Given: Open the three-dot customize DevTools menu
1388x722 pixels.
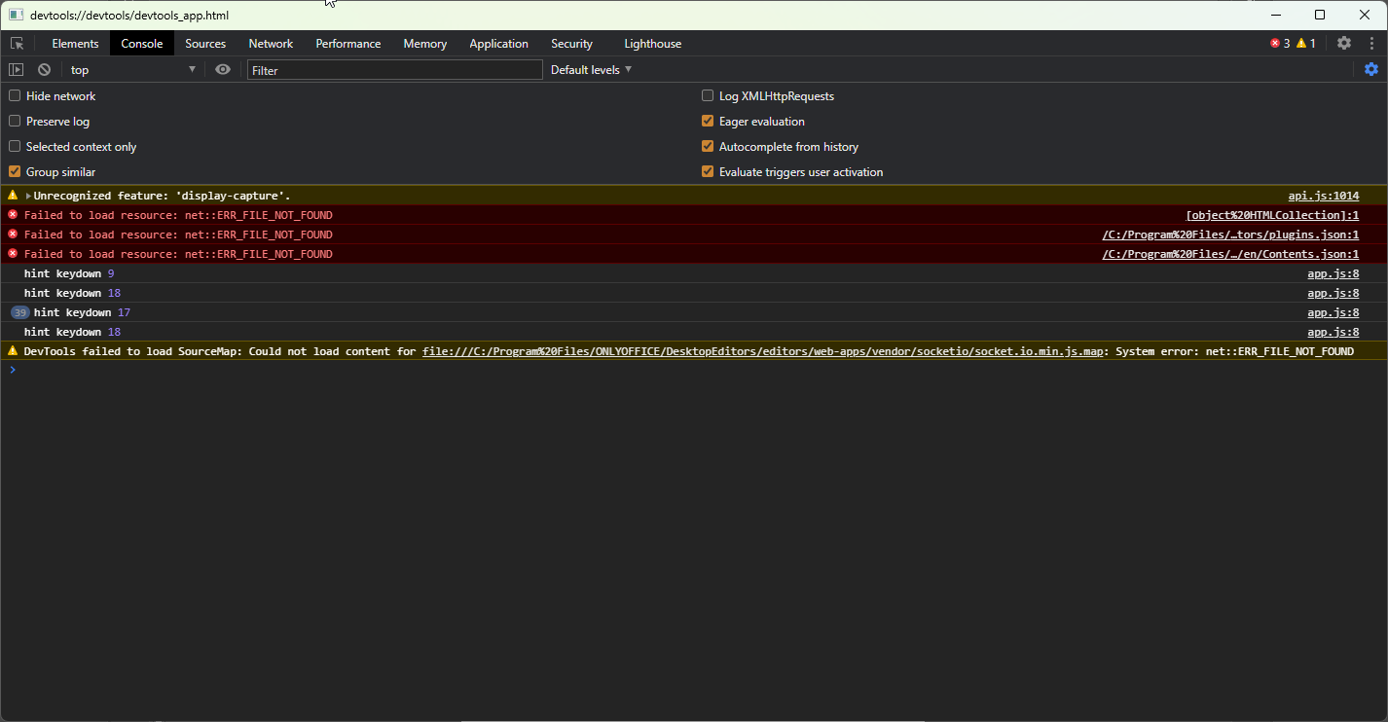Looking at the screenshot, I should pyautogui.click(x=1370, y=43).
